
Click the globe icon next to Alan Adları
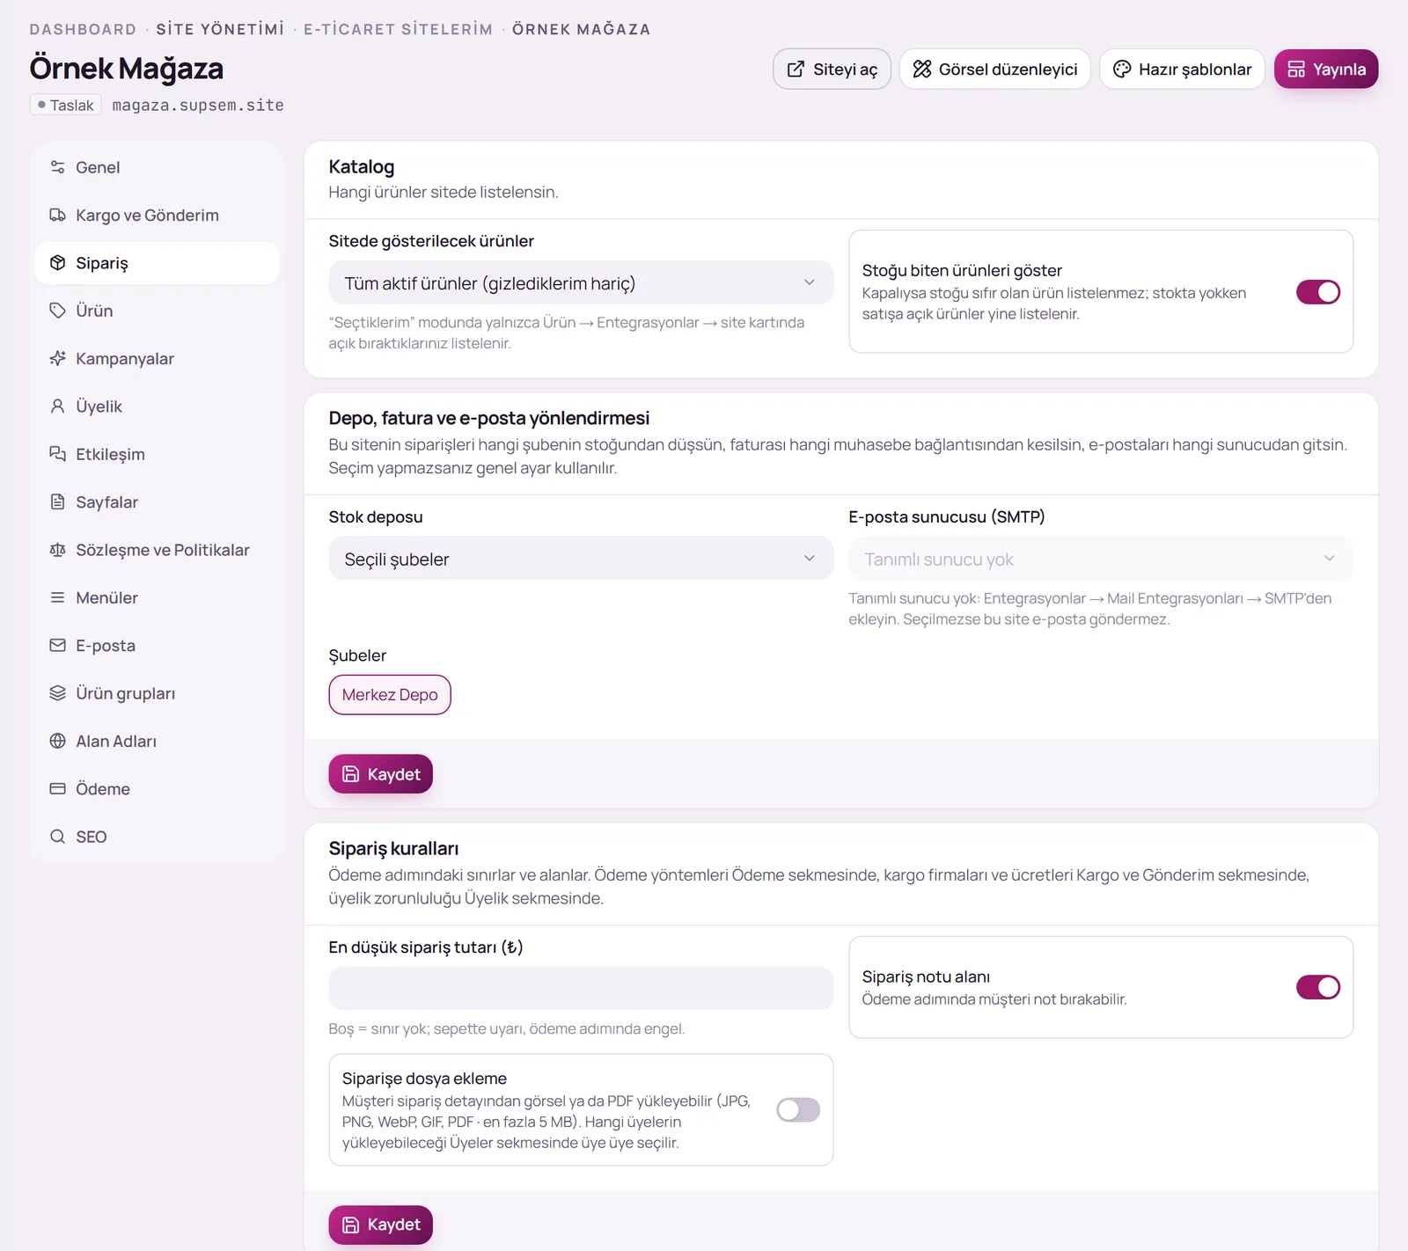tap(57, 741)
